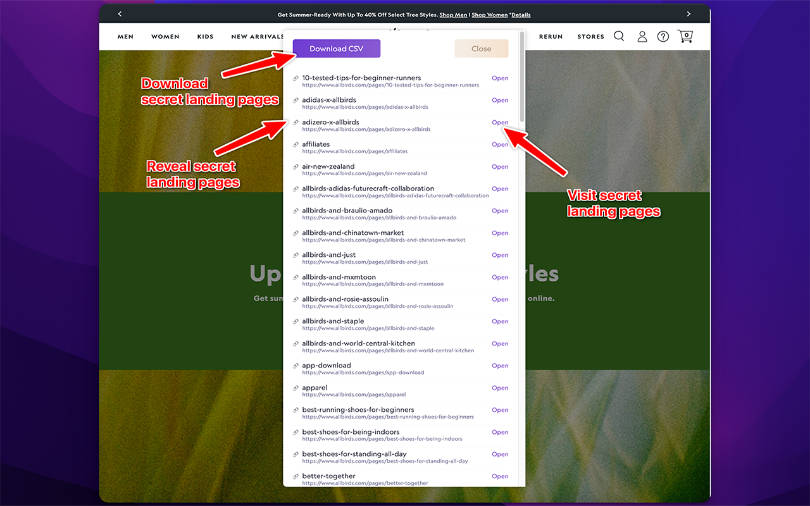Click the link icon next to apparel
The width and height of the screenshot is (810, 506).
pos(296,388)
